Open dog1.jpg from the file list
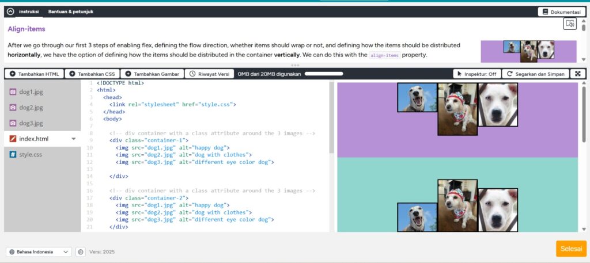The width and height of the screenshot is (590, 263). coord(31,92)
